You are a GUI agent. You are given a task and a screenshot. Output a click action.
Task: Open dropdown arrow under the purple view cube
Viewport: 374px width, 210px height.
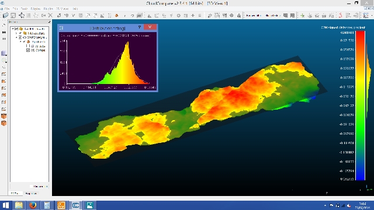click(x=6, y=55)
